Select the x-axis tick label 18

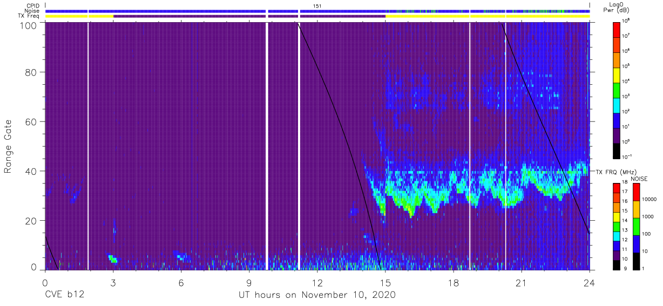tap(454, 282)
